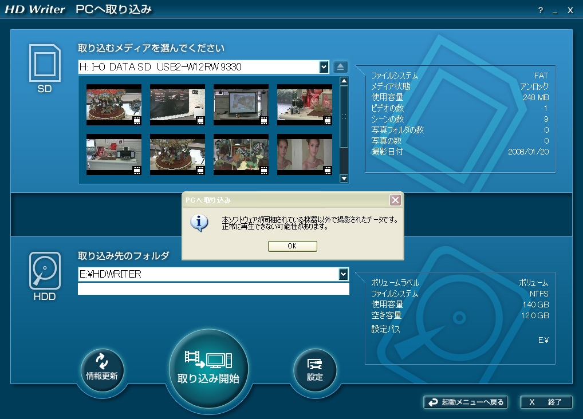The height and width of the screenshot is (419, 583).
Task: Select the printer on table thumbnail
Action: pos(114,155)
